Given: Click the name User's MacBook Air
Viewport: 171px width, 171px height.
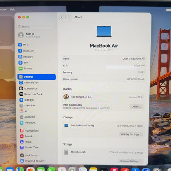Looking at the screenshot, I should [134, 59].
